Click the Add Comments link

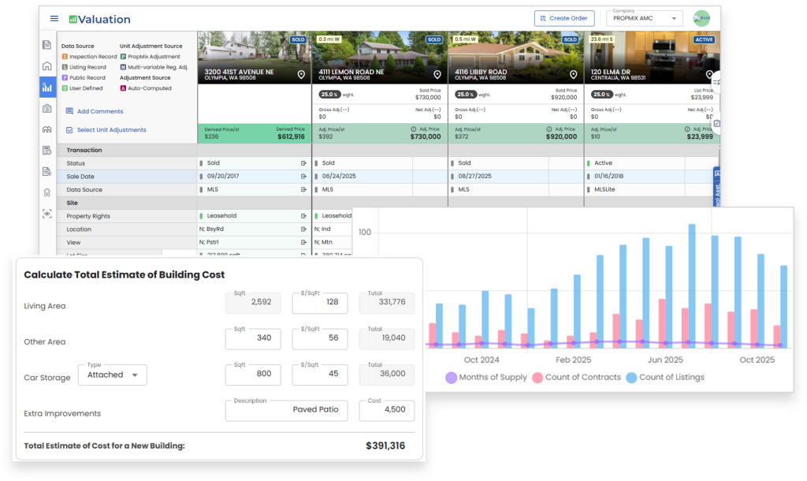pyautogui.click(x=99, y=111)
